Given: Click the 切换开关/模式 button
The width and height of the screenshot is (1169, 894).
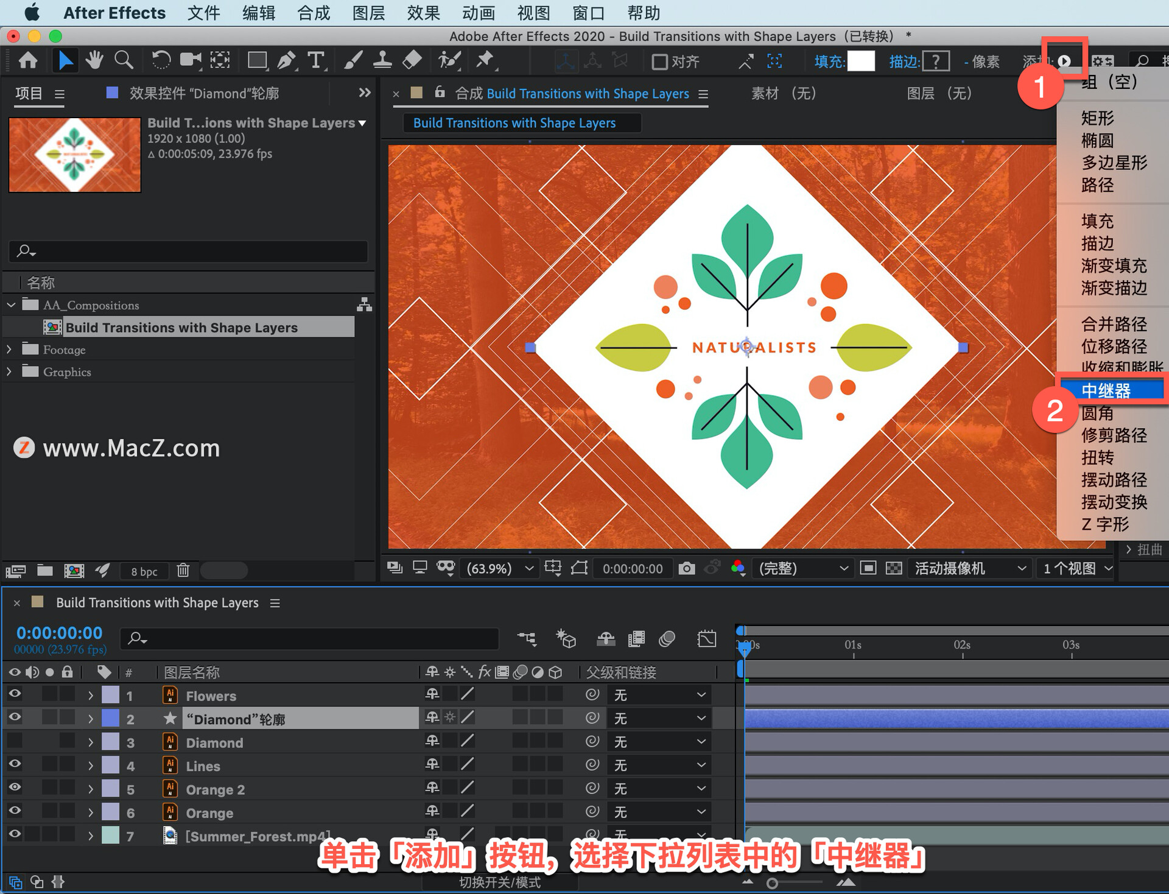Looking at the screenshot, I should click(500, 882).
